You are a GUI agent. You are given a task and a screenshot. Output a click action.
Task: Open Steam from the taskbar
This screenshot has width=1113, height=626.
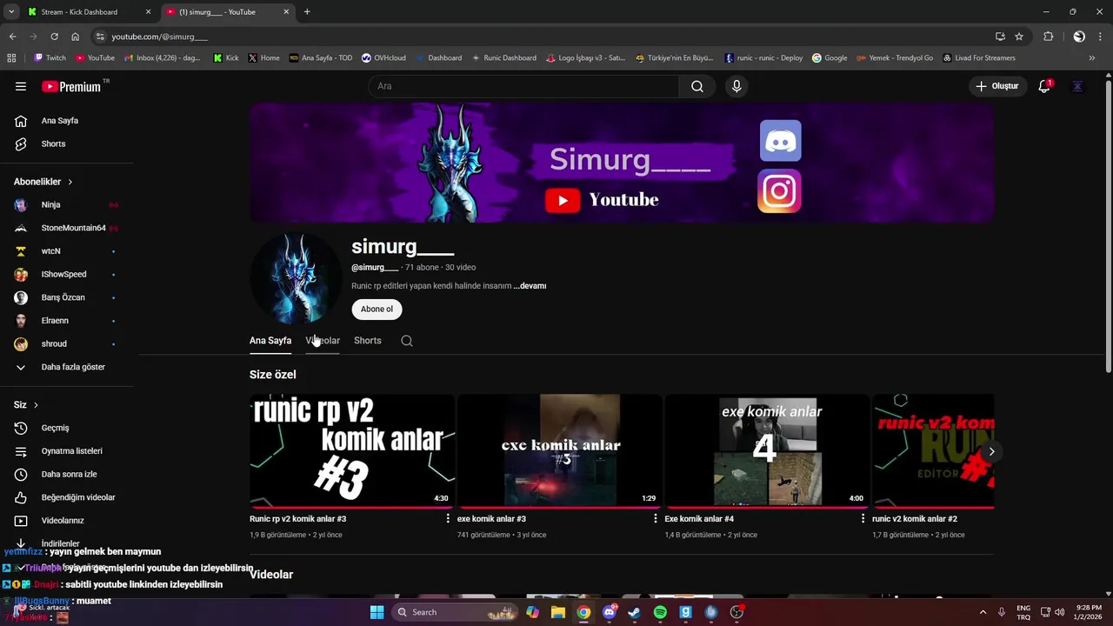pyautogui.click(x=635, y=612)
